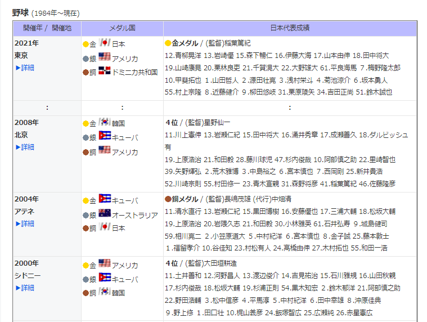Click オーストラリア country name
This screenshot has width=427, height=322.
pos(135,215)
